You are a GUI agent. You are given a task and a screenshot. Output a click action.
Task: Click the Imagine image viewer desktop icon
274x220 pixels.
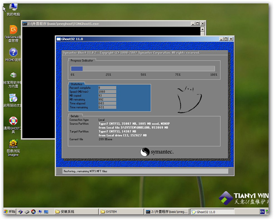point(13,144)
